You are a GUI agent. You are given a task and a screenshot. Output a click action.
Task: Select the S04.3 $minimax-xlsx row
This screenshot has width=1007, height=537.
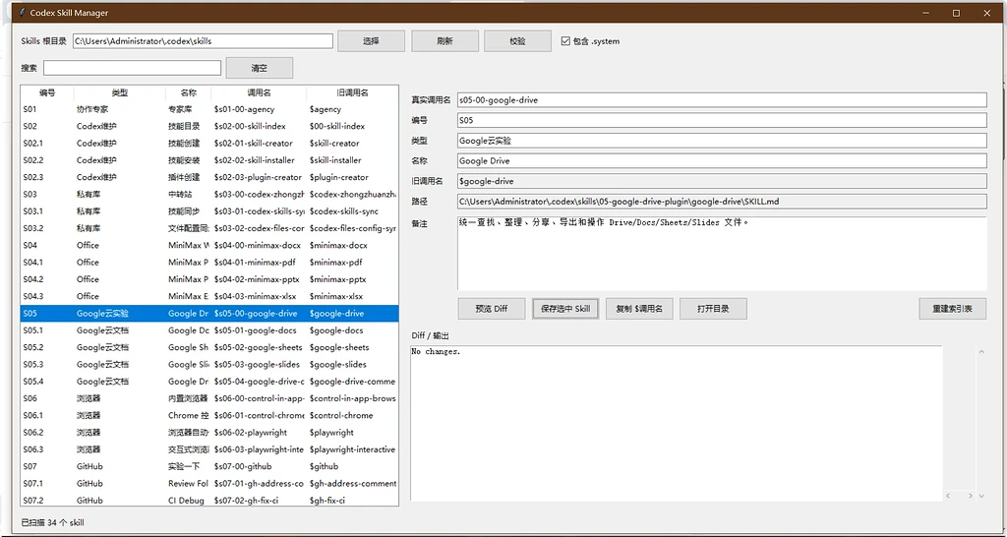coord(209,296)
